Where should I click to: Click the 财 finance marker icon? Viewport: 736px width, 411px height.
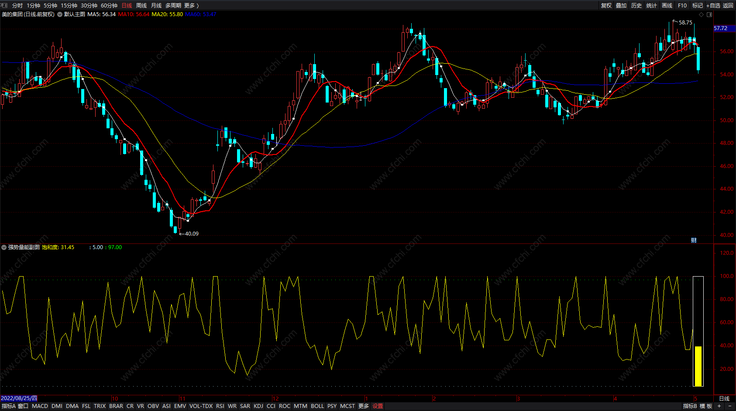[x=694, y=240]
